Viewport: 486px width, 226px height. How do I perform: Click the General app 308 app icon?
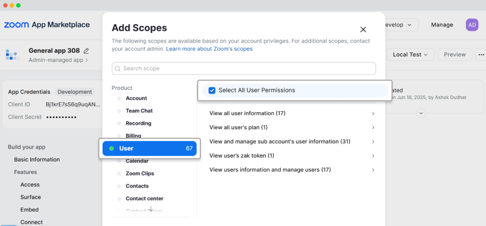[x=13, y=55]
